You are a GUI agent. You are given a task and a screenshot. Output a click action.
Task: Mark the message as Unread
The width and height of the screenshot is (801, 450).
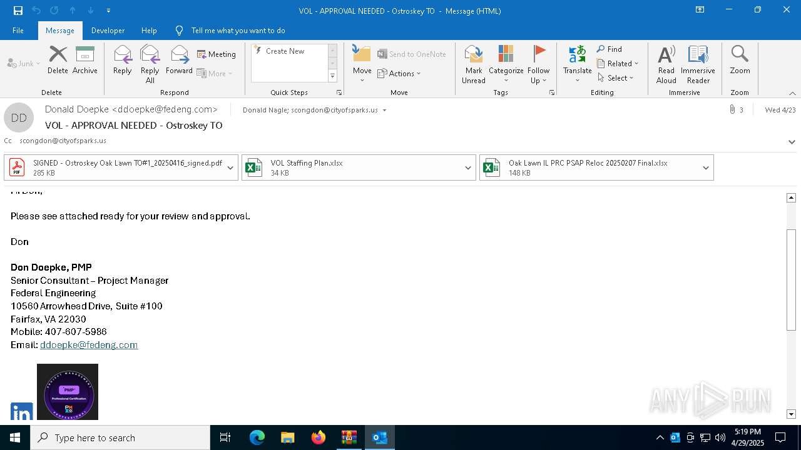(x=474, y=64)
